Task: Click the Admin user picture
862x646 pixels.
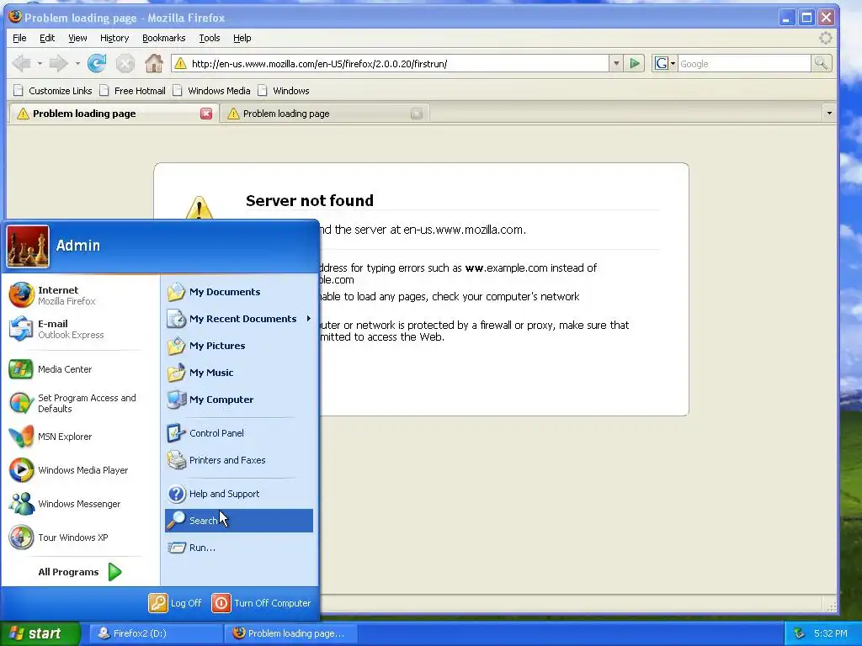Action: click(x=28, y=246)
